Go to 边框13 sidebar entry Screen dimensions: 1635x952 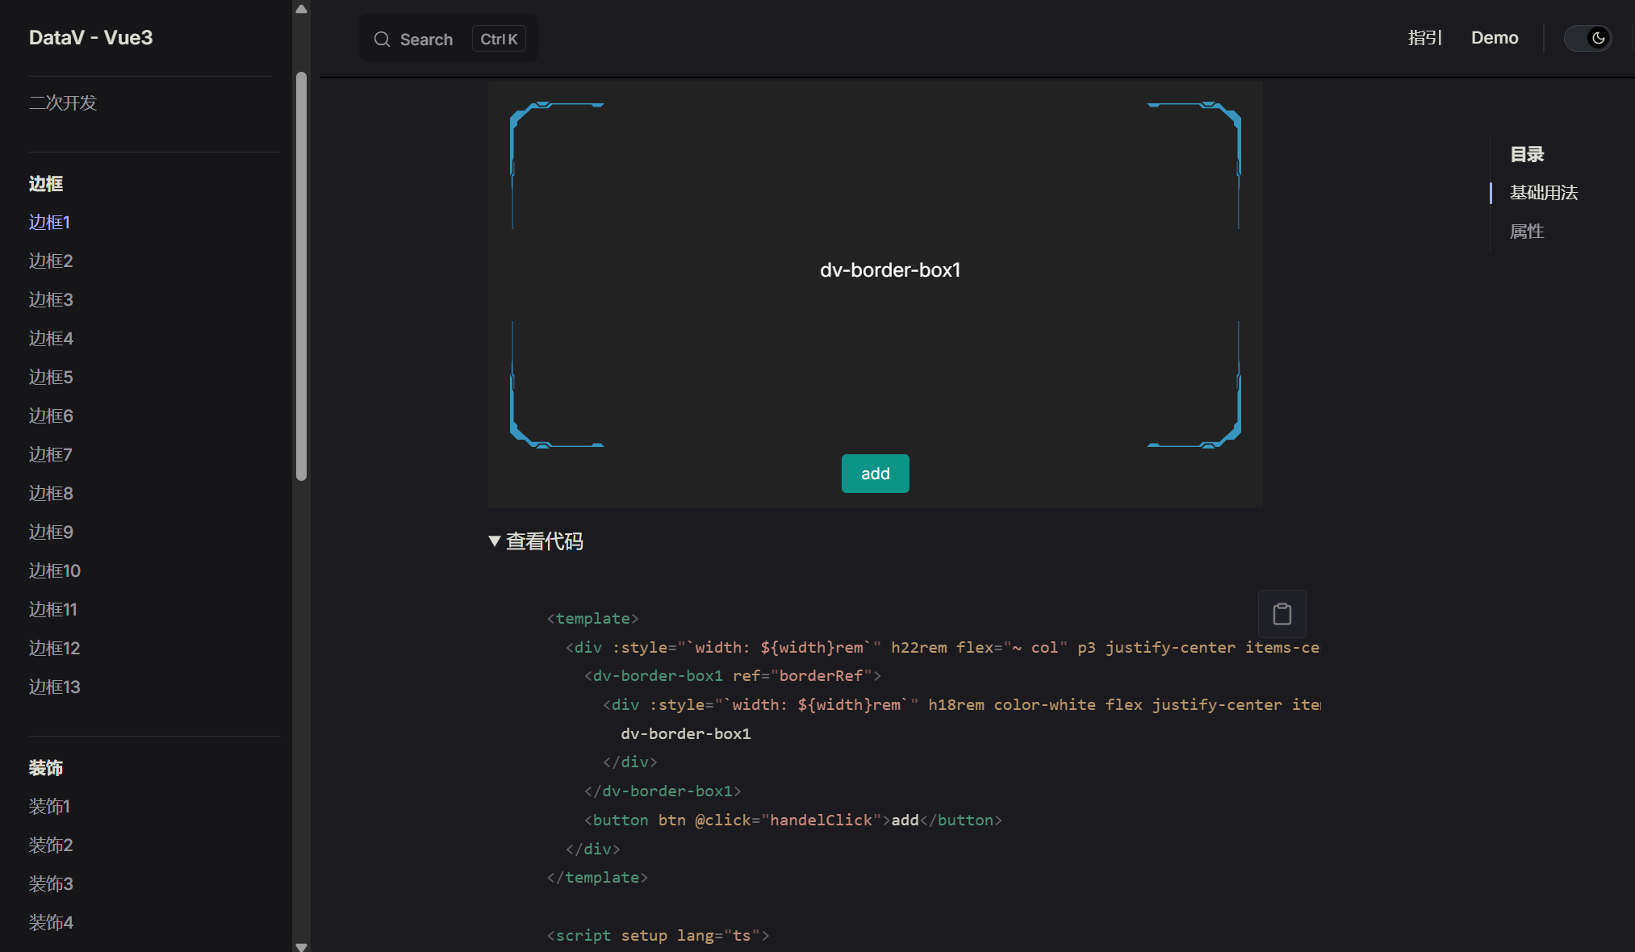pyautogui.click(x=54, y=687)
